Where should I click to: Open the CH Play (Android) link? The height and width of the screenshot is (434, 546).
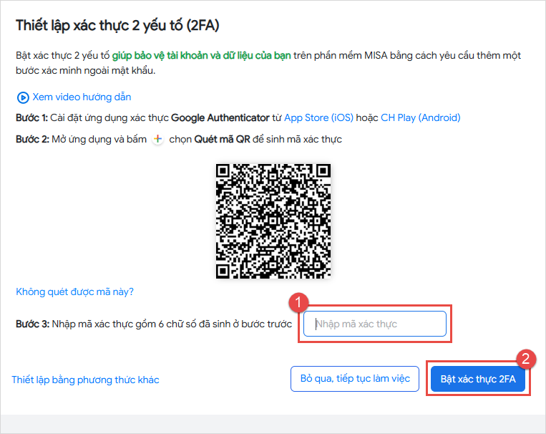pos(420,117)
